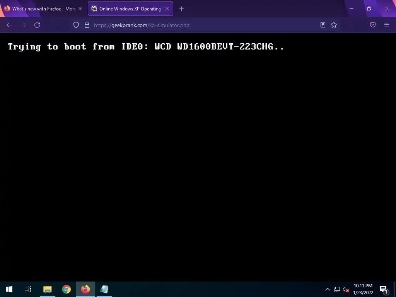View site security padlock info
Viewport: 396px width, 297px height.
tap(87, 25)
